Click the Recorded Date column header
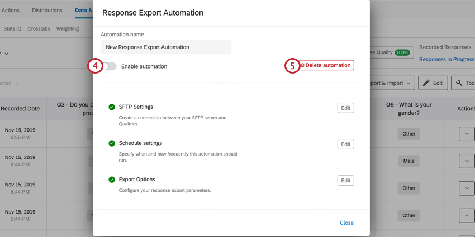The image size is (475, 237). pos(20,109)
